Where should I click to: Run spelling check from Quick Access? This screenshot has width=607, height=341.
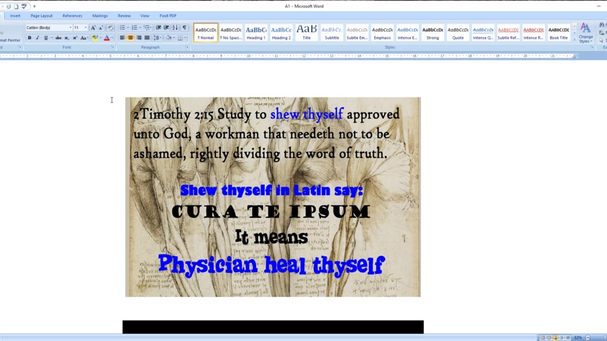pos(24,7)
